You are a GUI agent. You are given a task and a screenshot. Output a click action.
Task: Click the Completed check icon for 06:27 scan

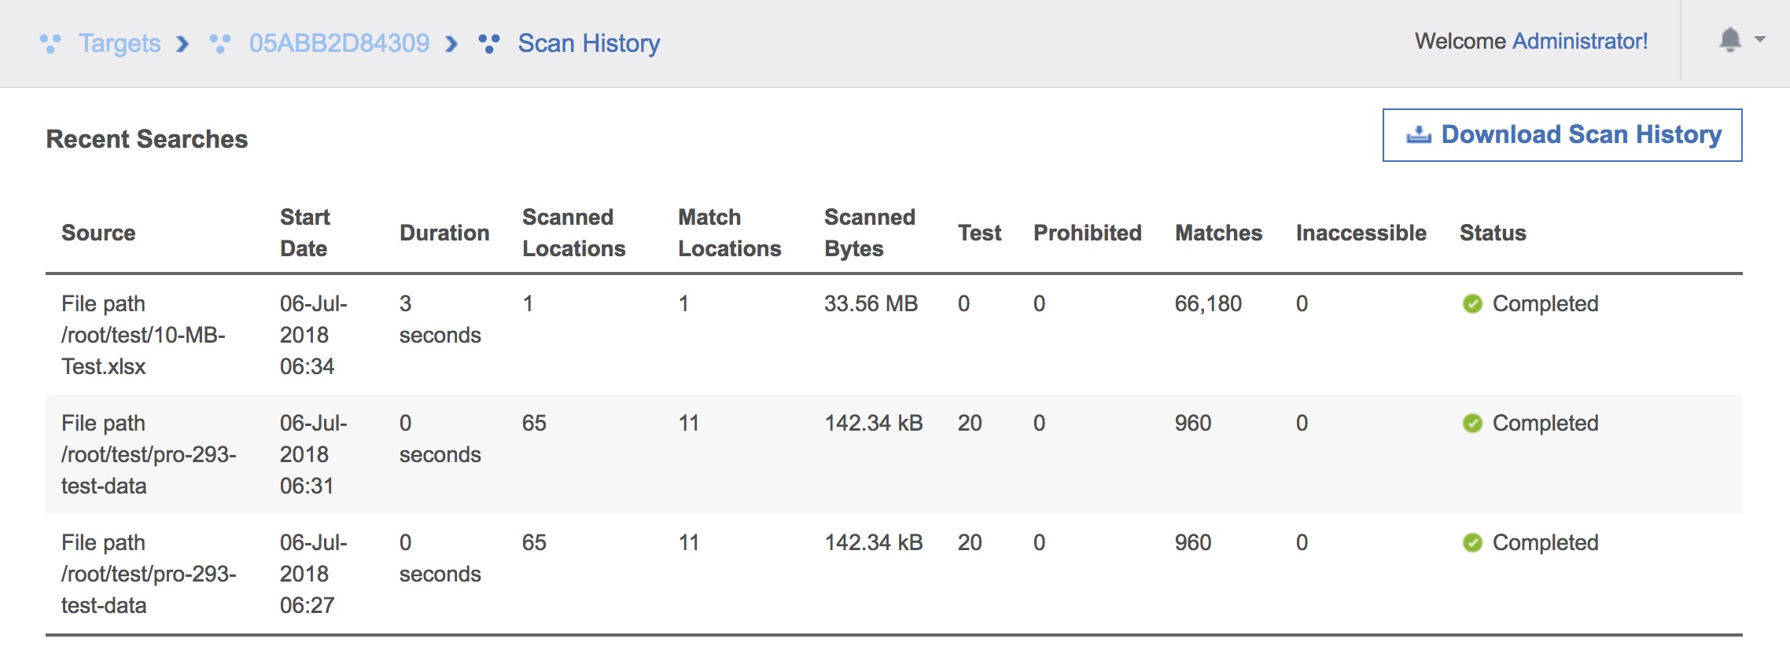pos(1472,543)
